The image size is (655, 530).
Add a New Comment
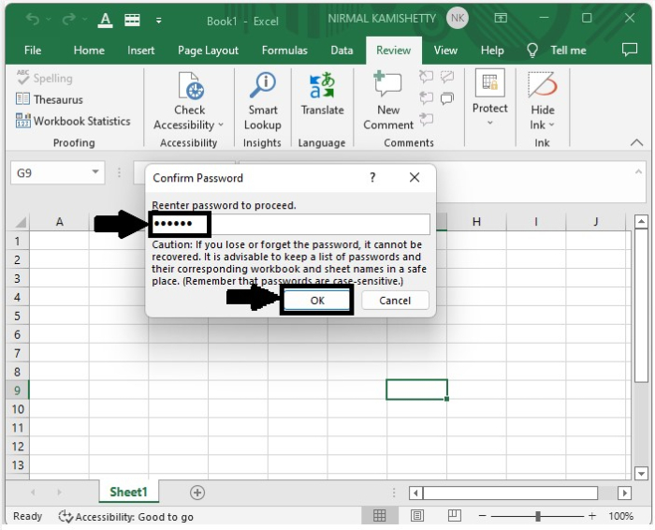[x=388, y=101]
